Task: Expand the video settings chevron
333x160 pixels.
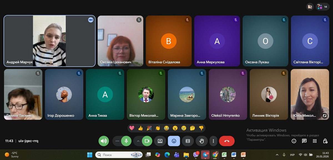Action: pos(138,141)
